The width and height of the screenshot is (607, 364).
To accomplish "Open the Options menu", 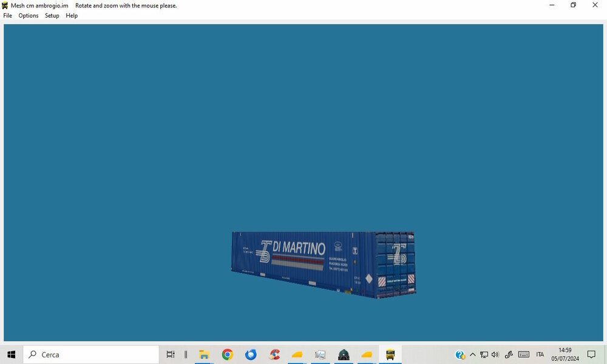I will pyautogui.click(x=29, y=16).
